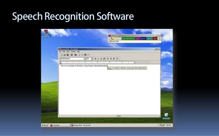Click the text color icon beside Underline

click(104, 59)
